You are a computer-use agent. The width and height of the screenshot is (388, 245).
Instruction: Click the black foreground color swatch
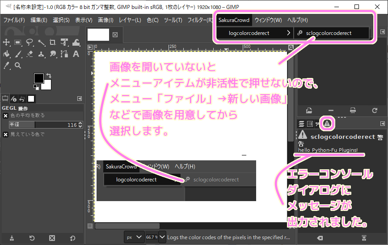(39, 78)
